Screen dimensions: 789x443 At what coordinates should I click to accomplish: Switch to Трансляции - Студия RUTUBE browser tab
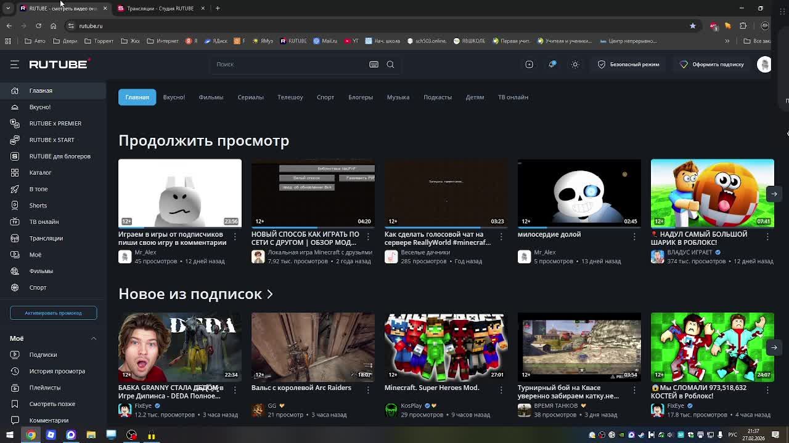[x=160, y=8]
